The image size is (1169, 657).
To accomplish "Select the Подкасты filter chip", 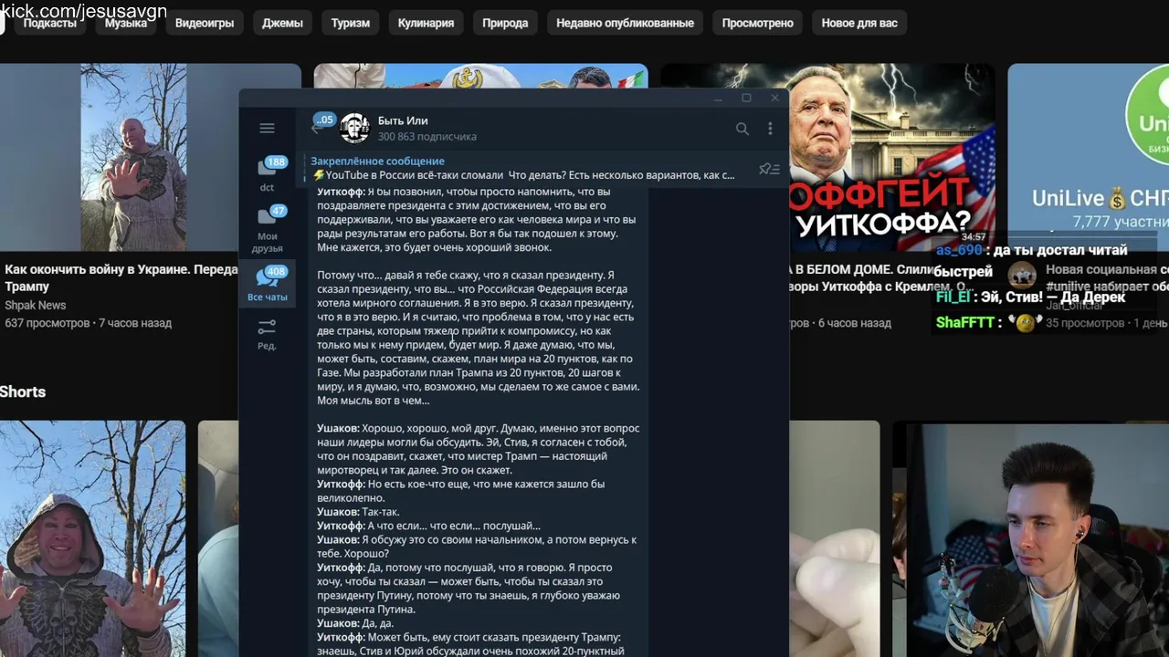I will [x=49, y=23].
